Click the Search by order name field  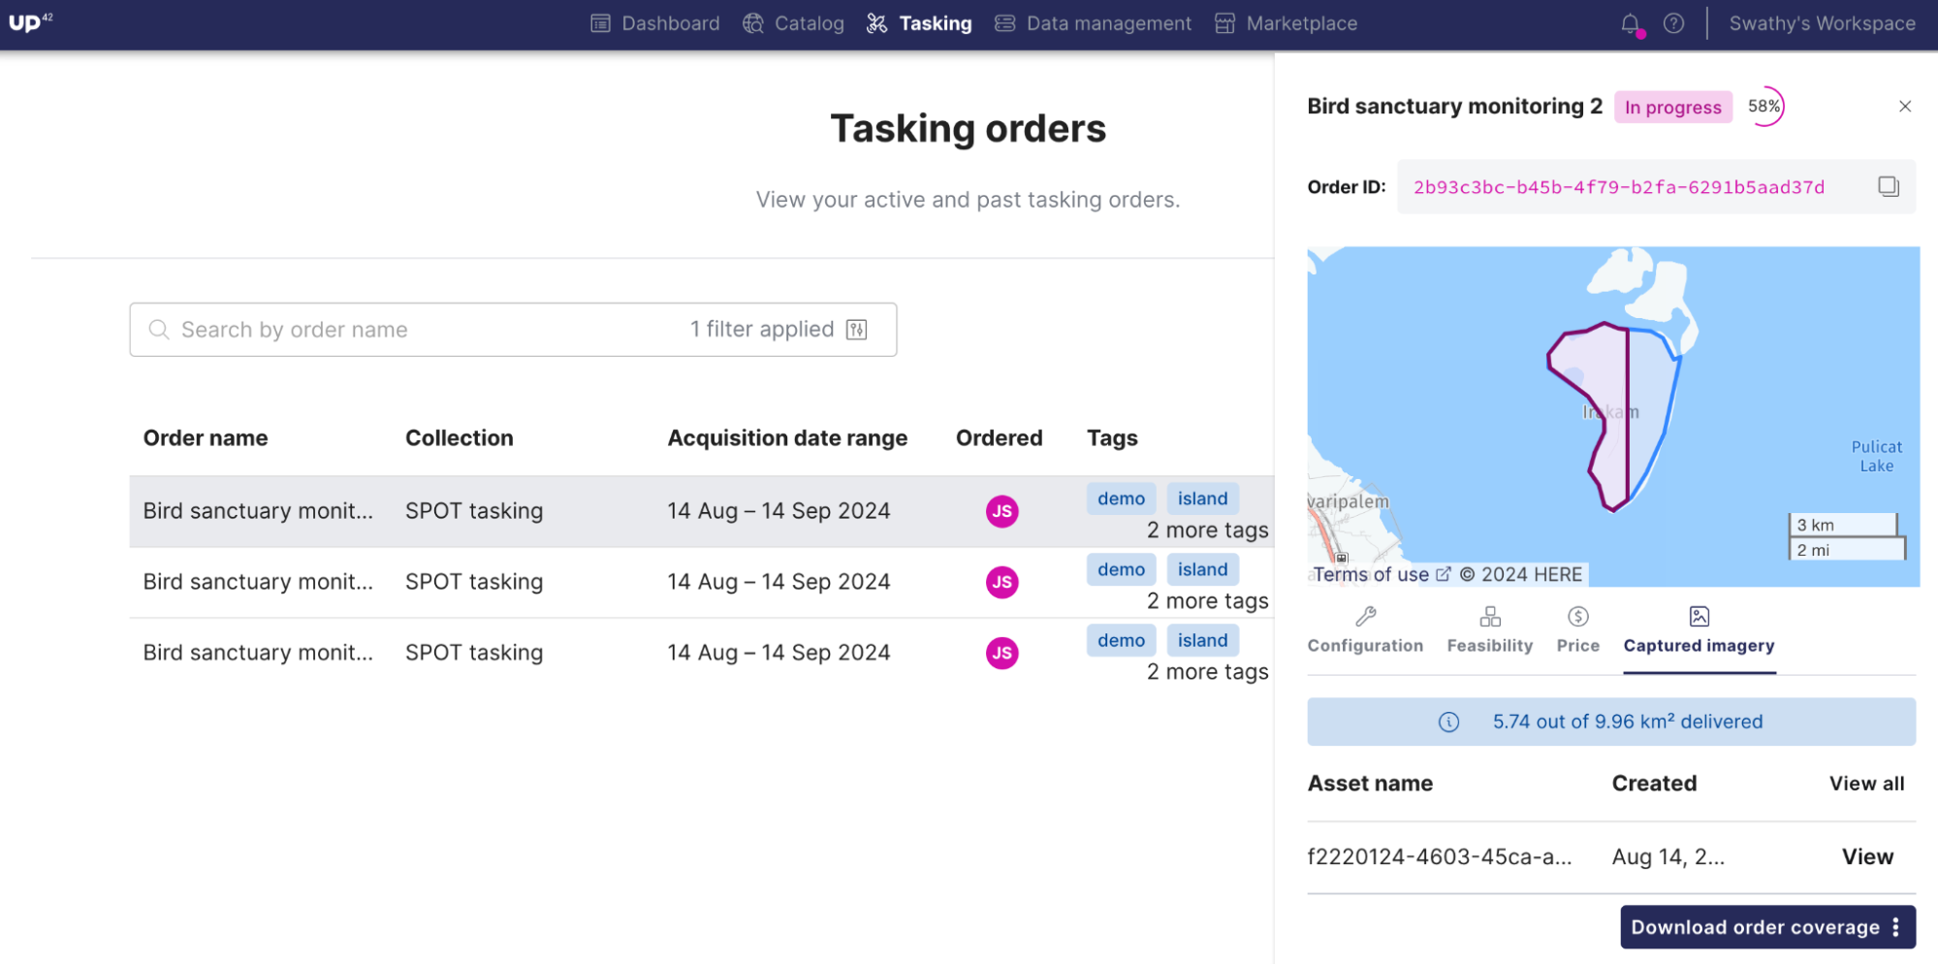click(x=513, y=330)
